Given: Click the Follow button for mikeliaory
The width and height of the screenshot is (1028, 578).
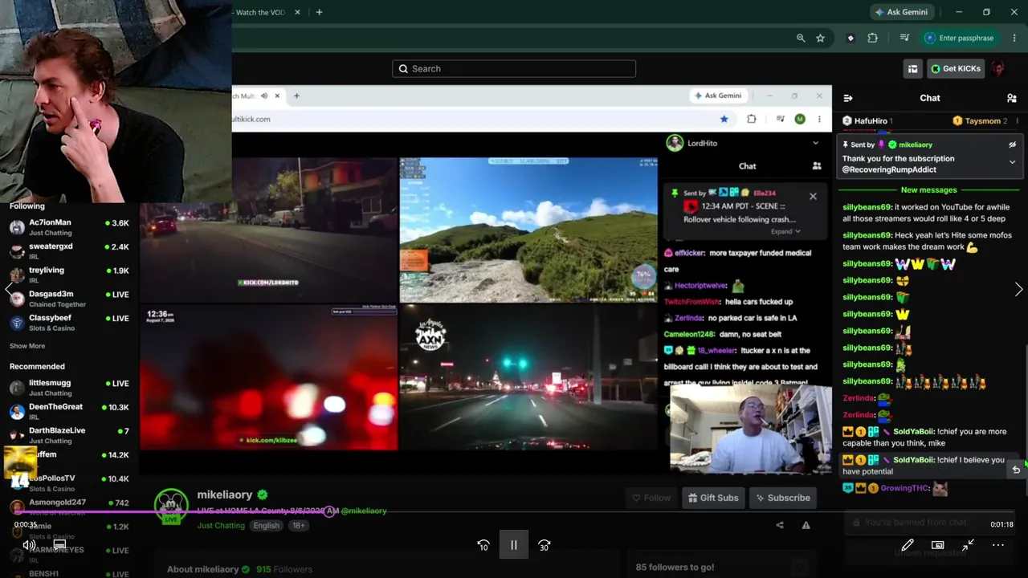Looking at the screenshot, I should point(651,498).
